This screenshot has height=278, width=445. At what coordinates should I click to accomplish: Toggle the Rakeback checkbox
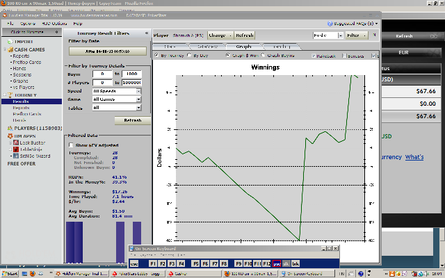[x=314, y=56]
